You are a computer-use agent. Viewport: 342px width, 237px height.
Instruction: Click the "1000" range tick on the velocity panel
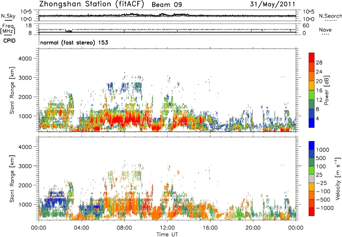tap(25, 204)
